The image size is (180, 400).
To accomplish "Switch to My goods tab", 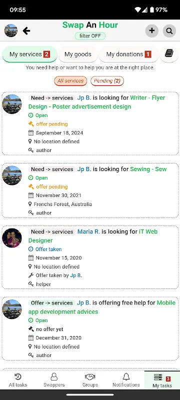I will 78,54.
